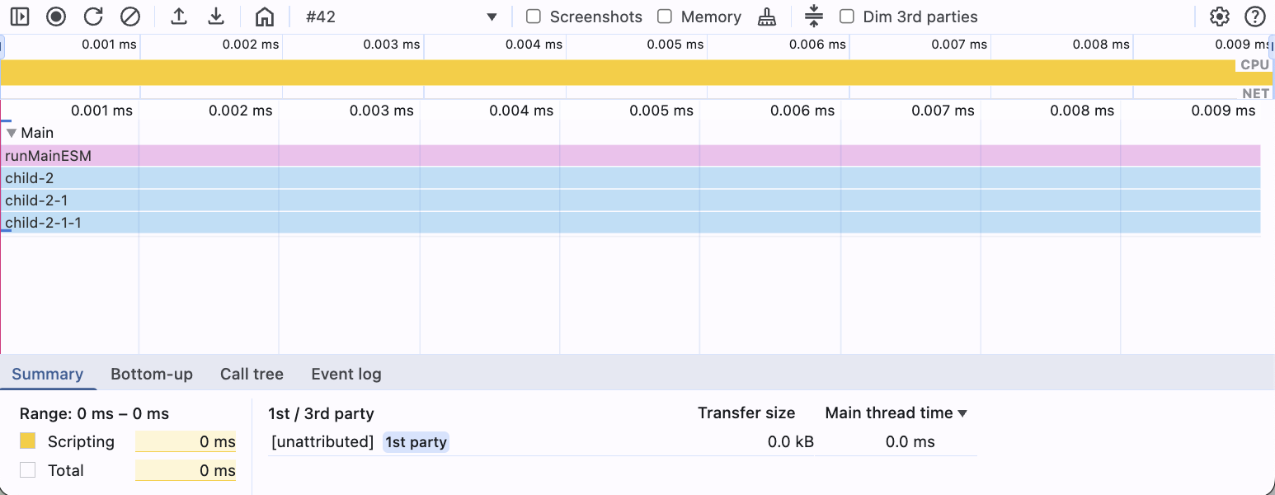The height and width of the screenshot is (495, 1275).
Task: Go to the home landing page icon
Action: pos(264,16)
